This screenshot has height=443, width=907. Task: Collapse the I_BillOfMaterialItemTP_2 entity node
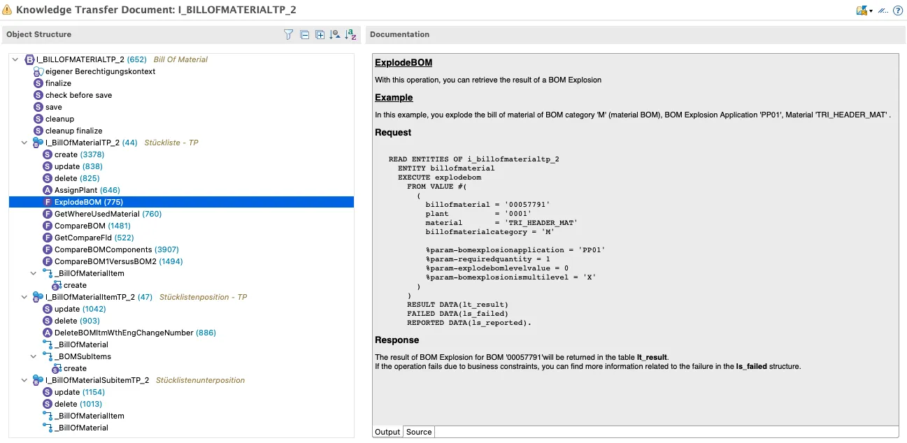click(24, 297)
